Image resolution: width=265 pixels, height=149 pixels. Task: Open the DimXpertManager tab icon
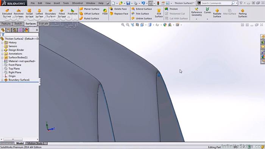(x=20, y=30)
